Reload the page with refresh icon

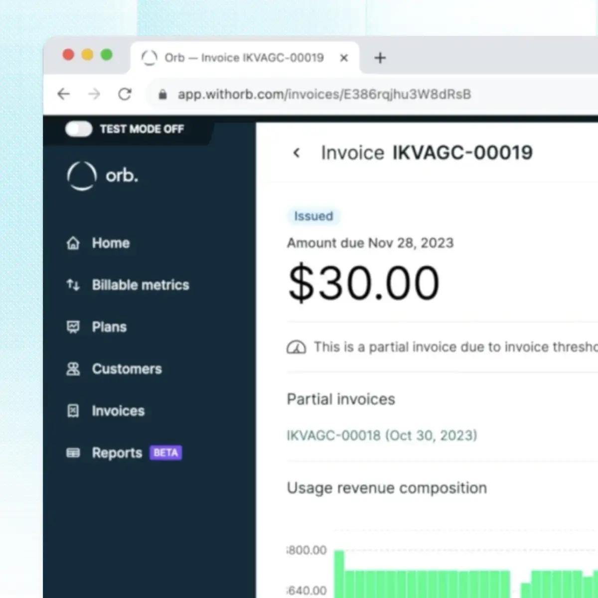[x=125, y=94]
